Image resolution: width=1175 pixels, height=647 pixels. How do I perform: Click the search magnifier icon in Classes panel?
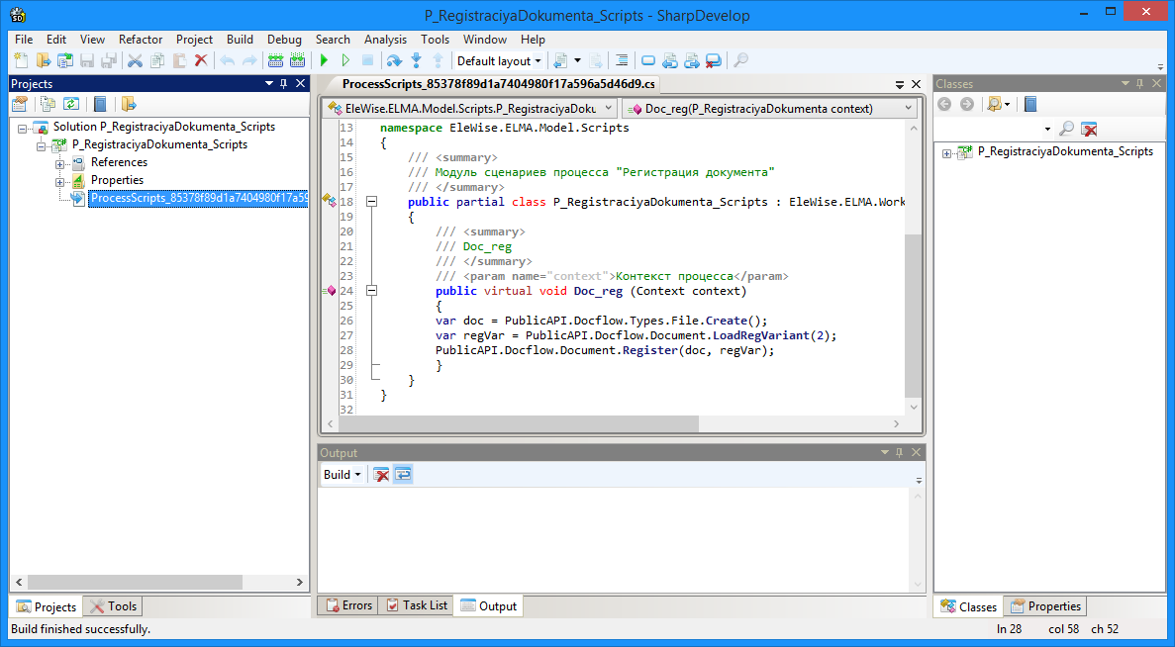pyautogui.click(x=1066, y=129)
